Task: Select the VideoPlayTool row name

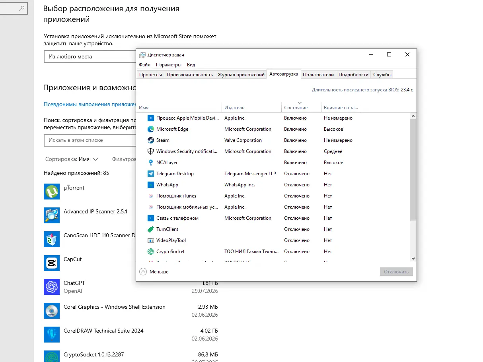Action: pos(171,240)
